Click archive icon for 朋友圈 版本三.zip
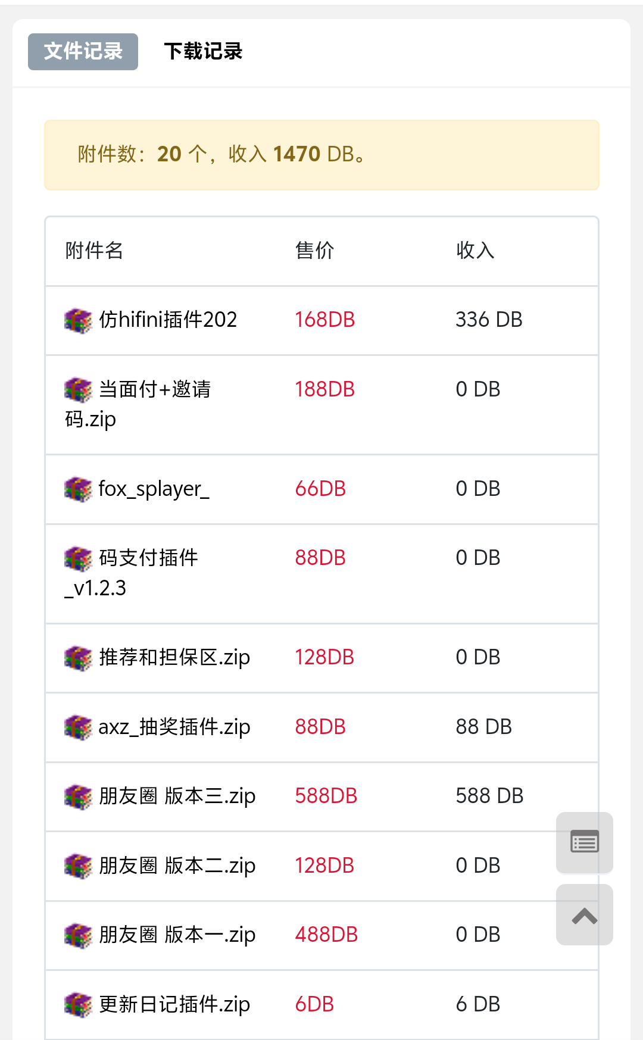Viewport: 643px width, 1040px height. [78, 797]
